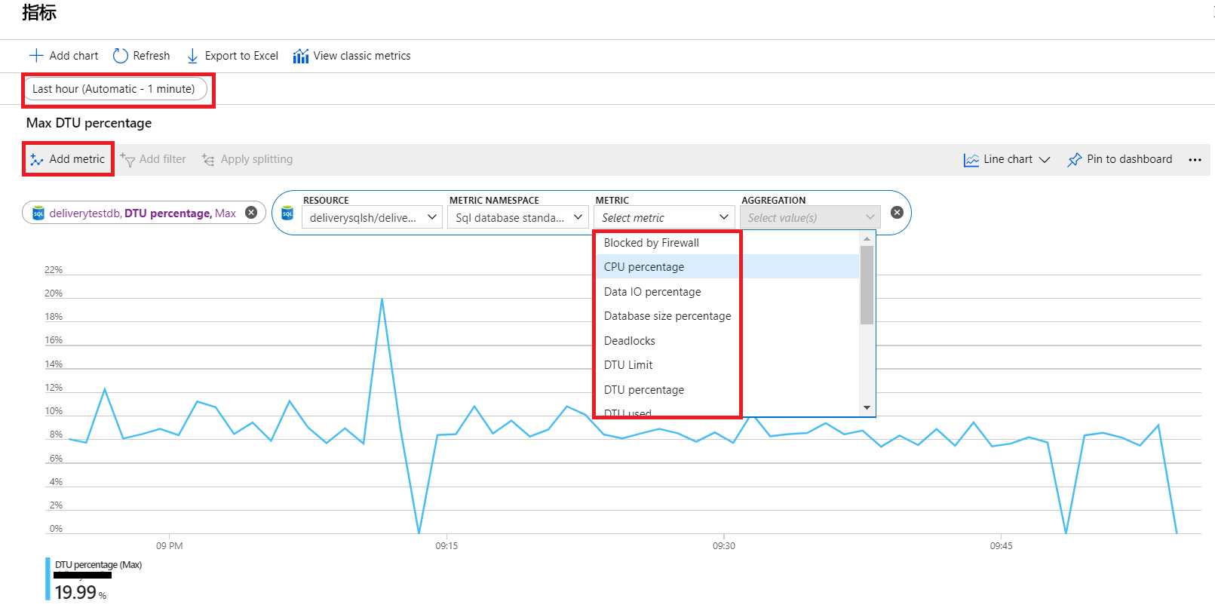Select Deadlocks metric
This screenshot has width=1215, height=611.
(x=728, y=341)
